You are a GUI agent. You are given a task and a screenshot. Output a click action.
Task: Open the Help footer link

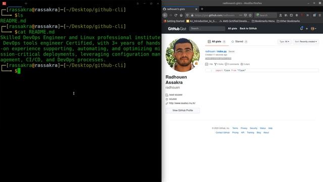271,128
